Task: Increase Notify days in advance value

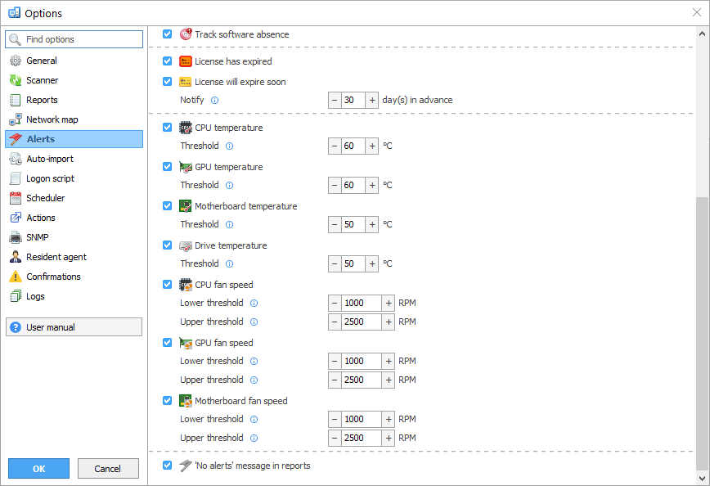Action: click(372, 100)
